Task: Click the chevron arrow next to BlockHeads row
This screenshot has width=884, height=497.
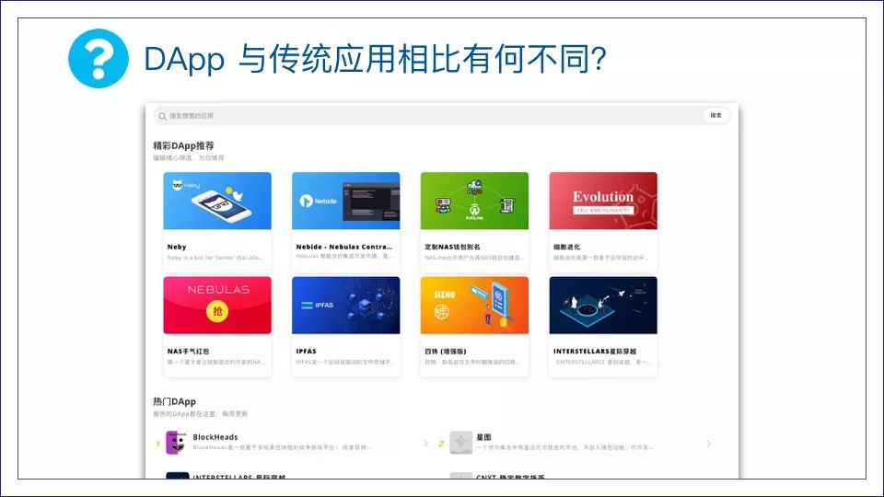Action: 425,444
